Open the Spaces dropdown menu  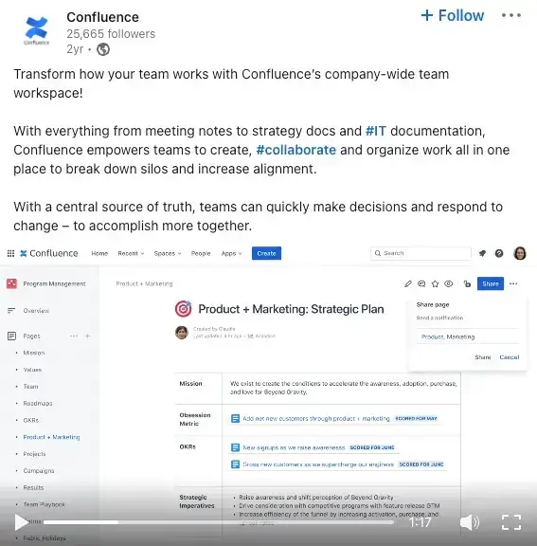pos(168,253)
